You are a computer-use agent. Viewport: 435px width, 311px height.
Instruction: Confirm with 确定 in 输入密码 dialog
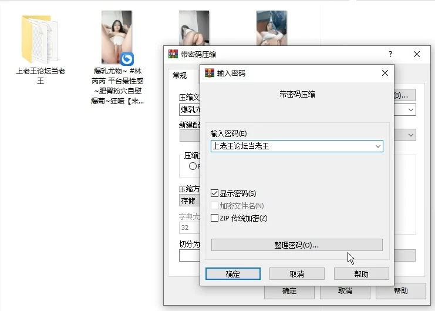tap(233, 274)
